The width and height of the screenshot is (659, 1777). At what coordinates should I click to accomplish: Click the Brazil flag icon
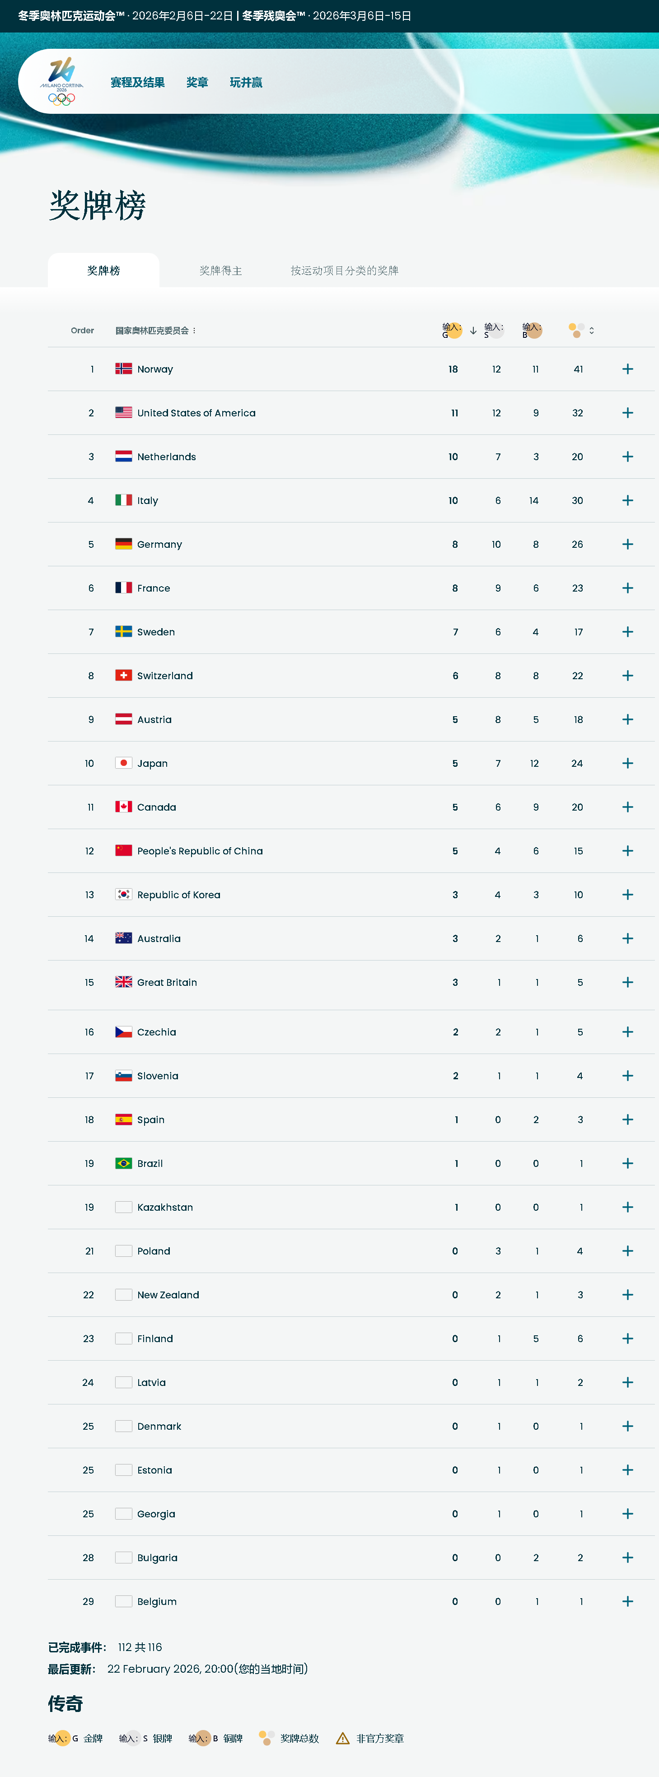click(x=123, y=1163)
